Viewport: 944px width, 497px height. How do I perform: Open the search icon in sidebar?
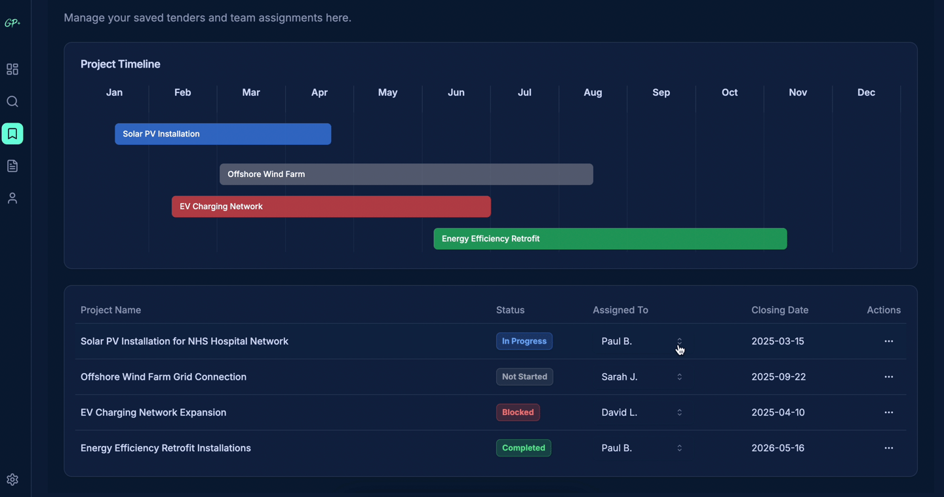pyautogui.click(x=12, y=102)
